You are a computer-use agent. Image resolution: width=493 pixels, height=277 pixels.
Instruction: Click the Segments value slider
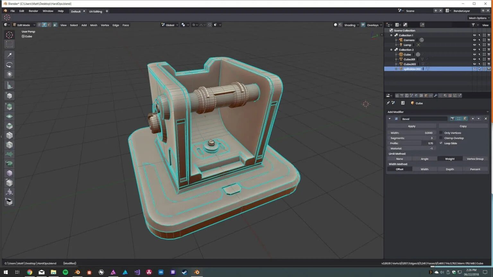411,138
